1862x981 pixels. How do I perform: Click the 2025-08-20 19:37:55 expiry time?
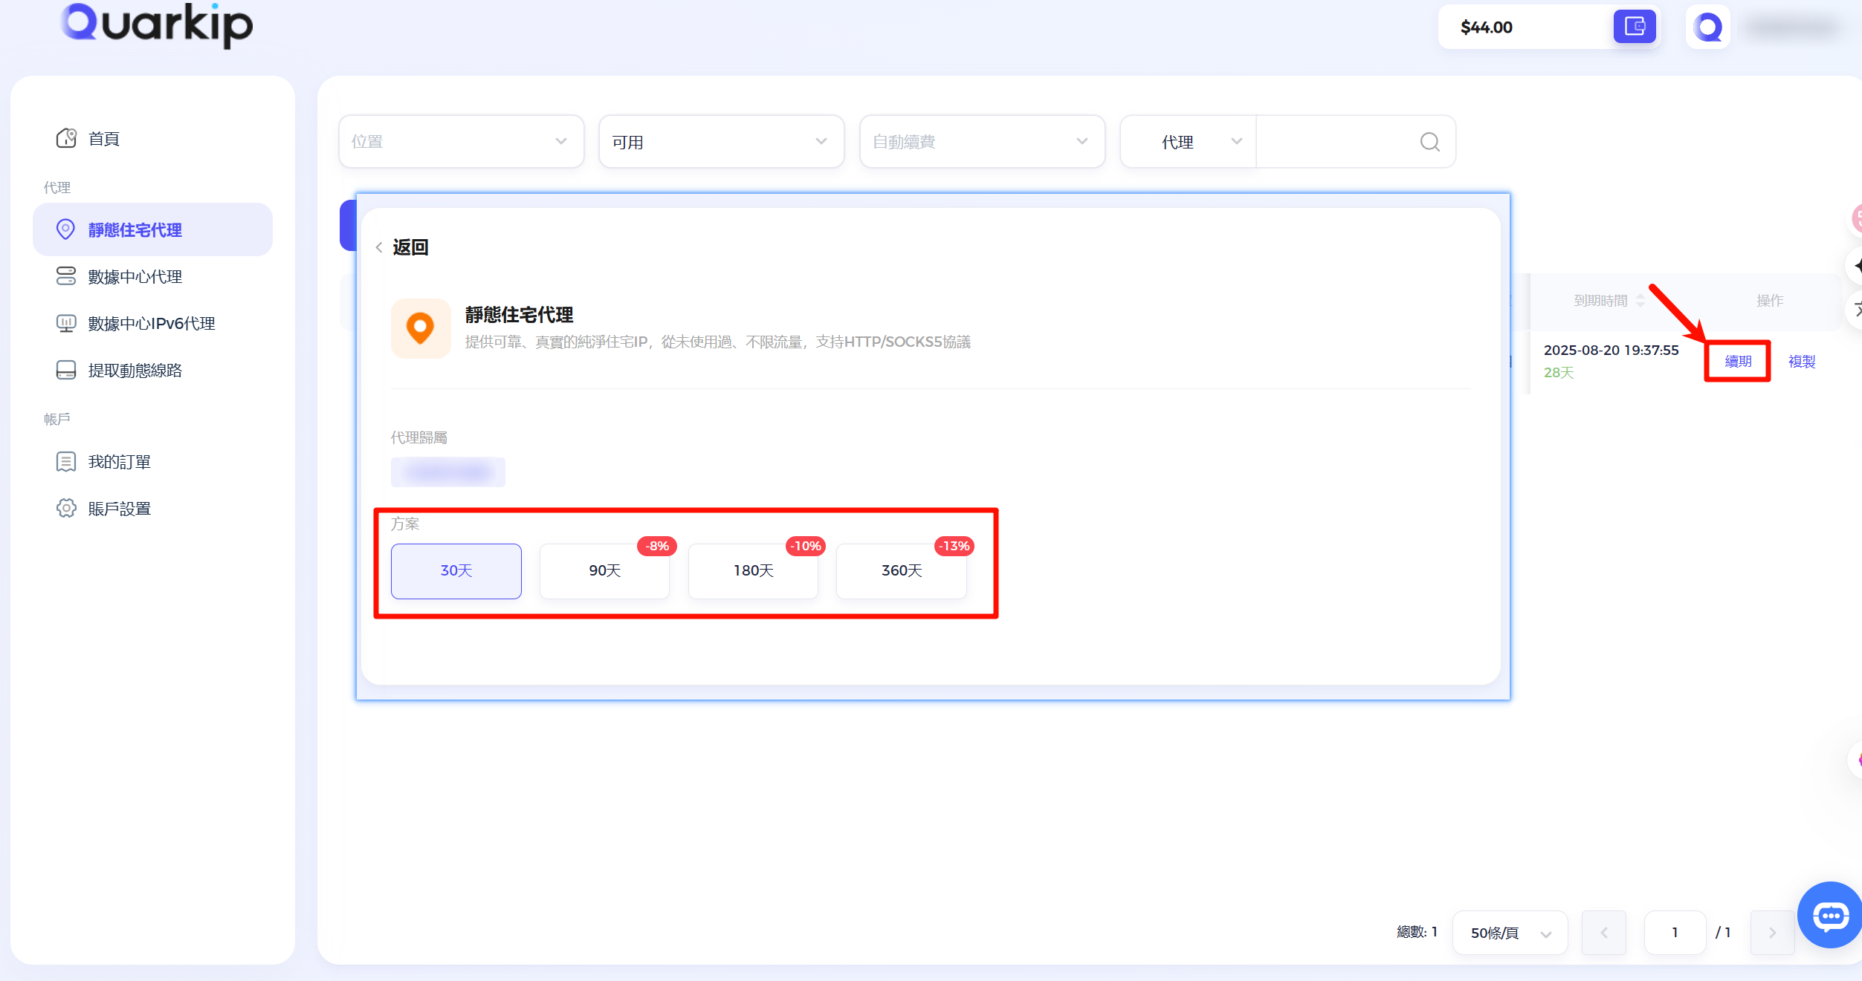(1611, 350)
